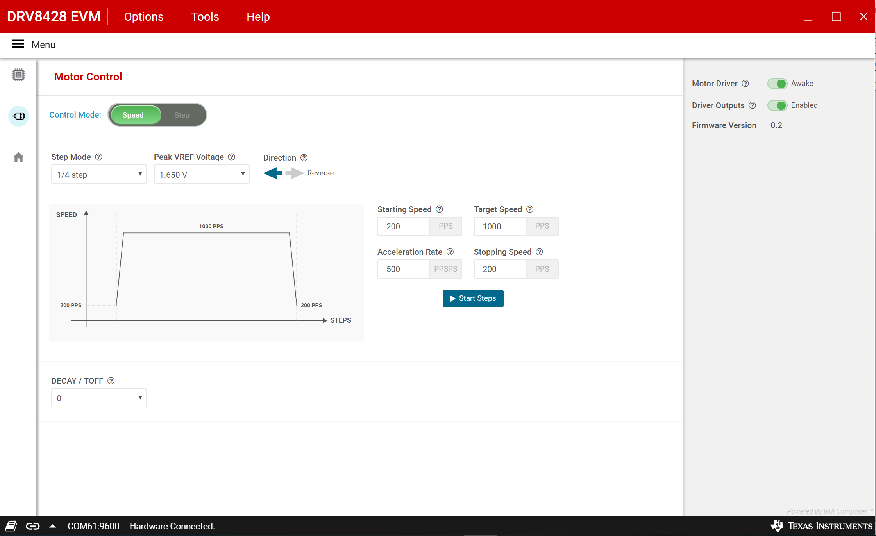This screenshot has width=876, height=536.
Task: Open the Peak VREF Voltage dropdown
Action: (201, 174)
